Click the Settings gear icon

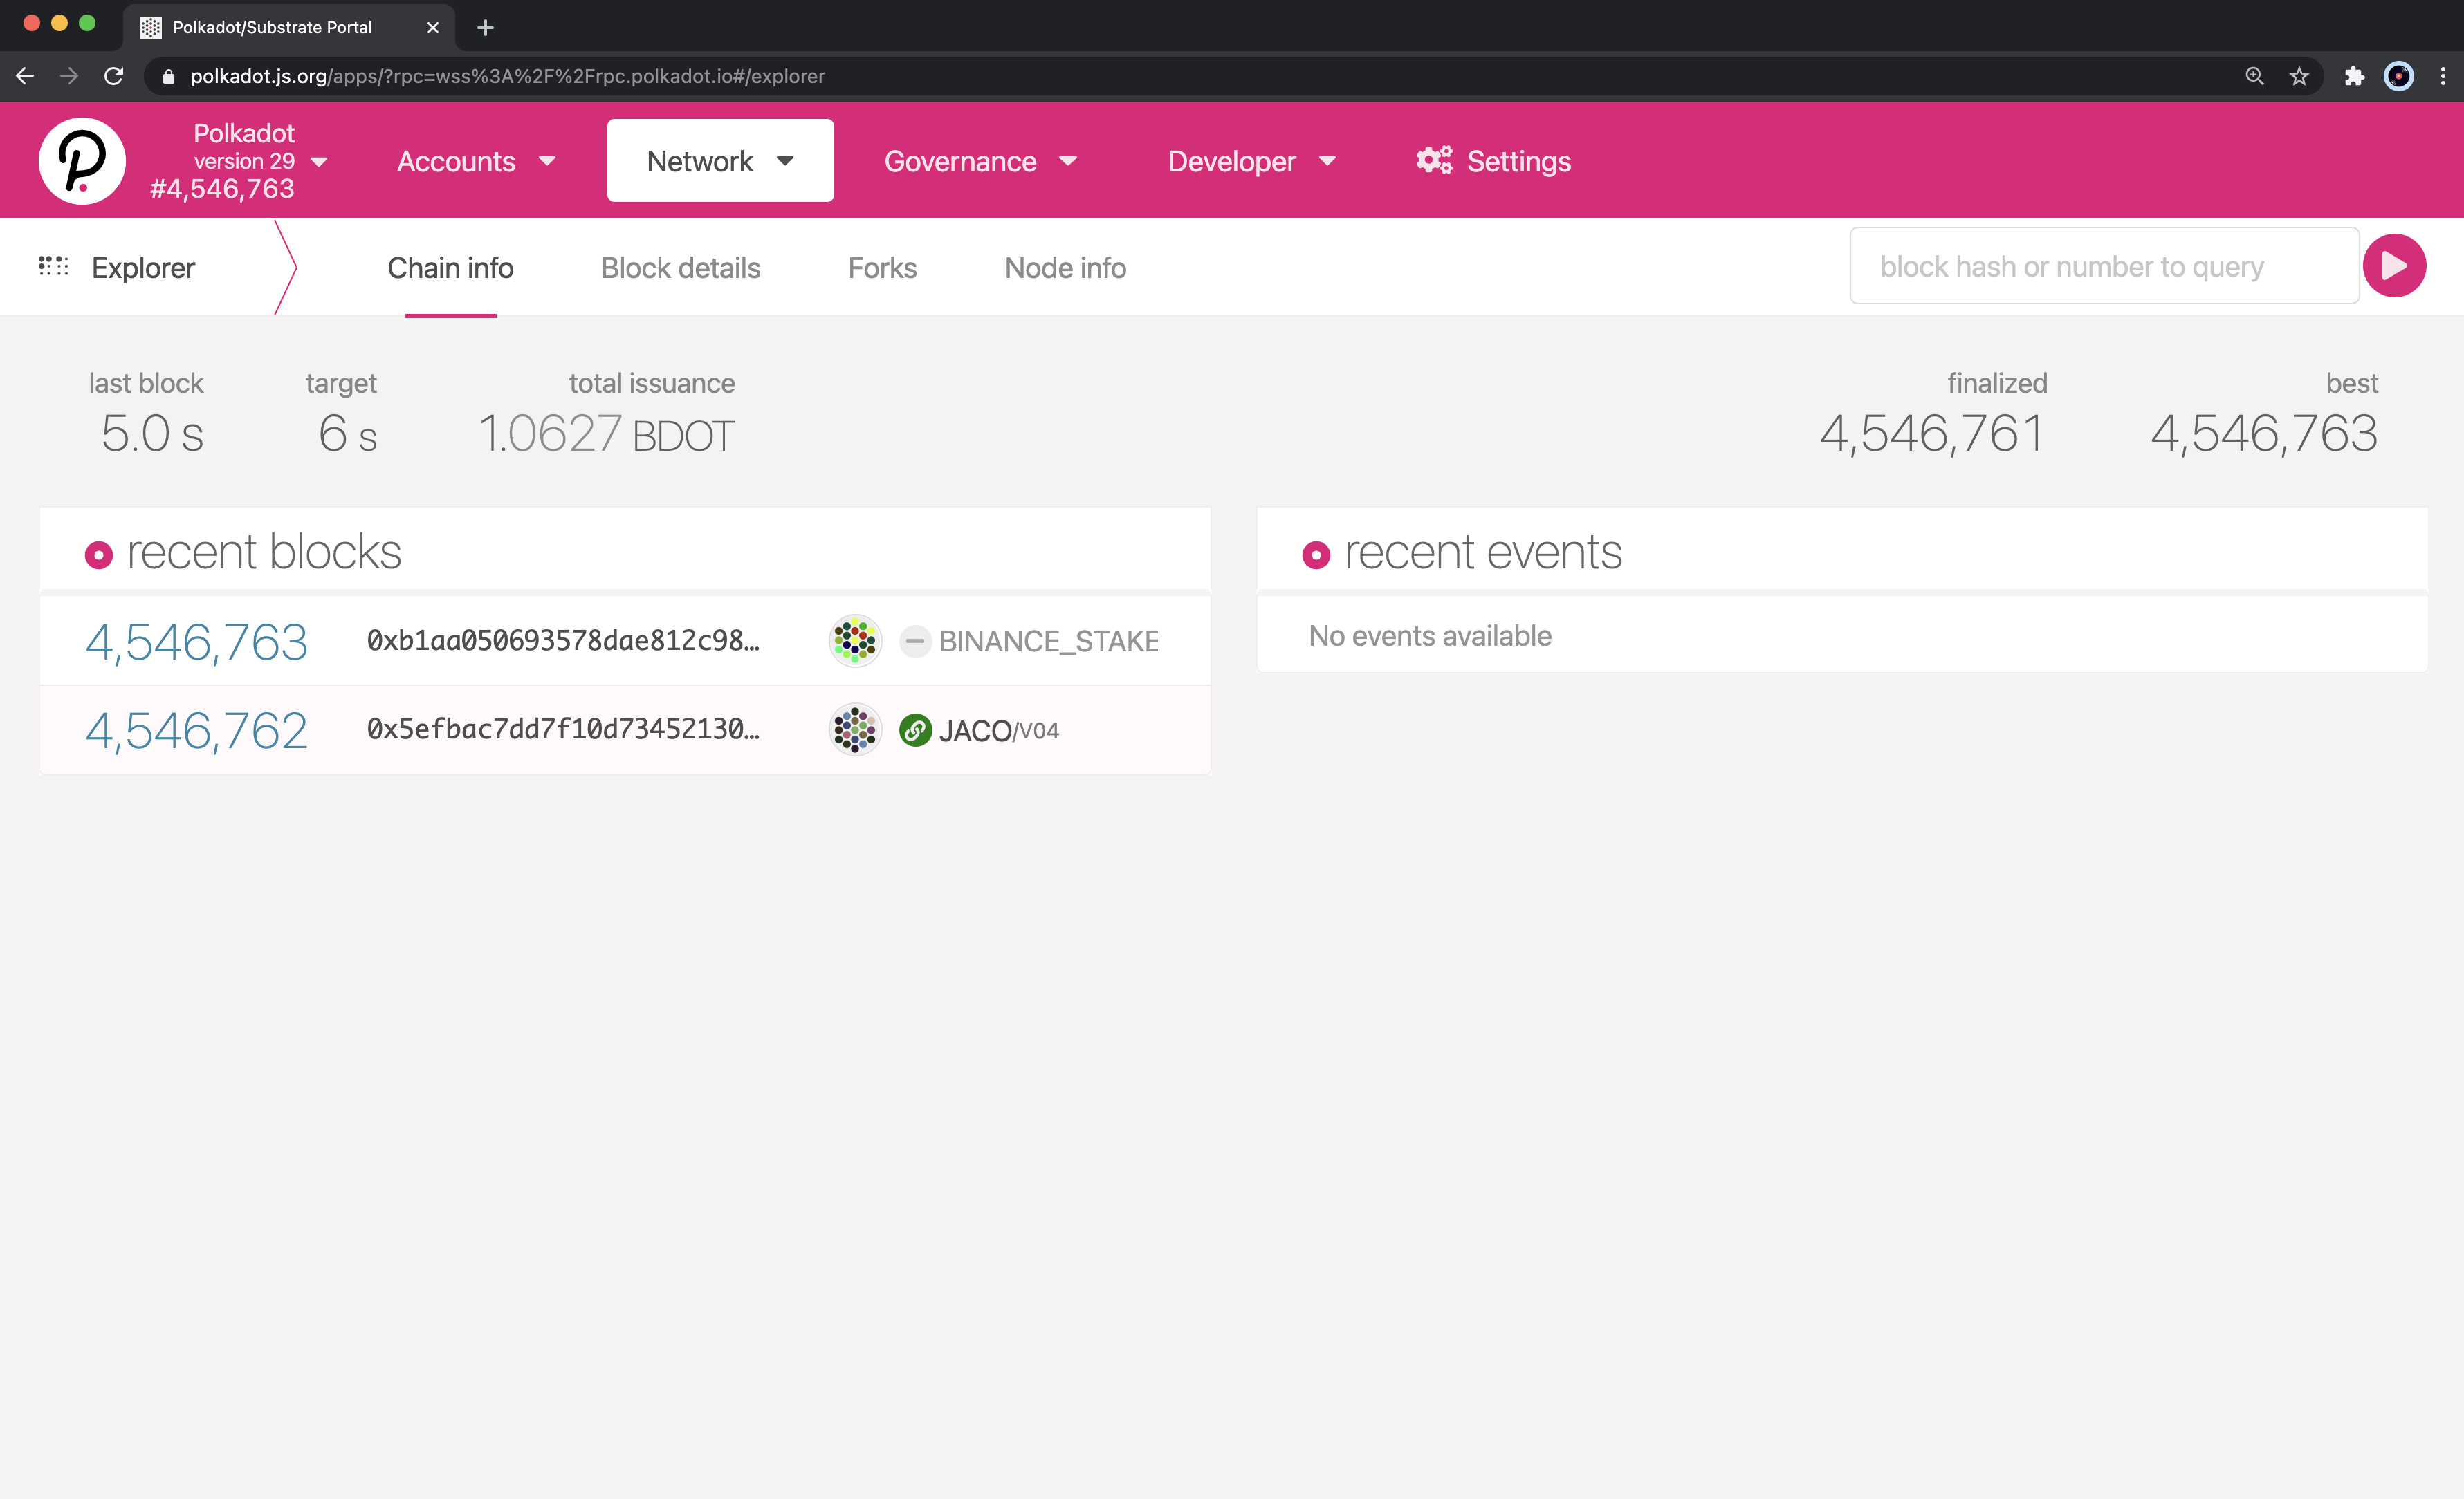click(1433, 160)
